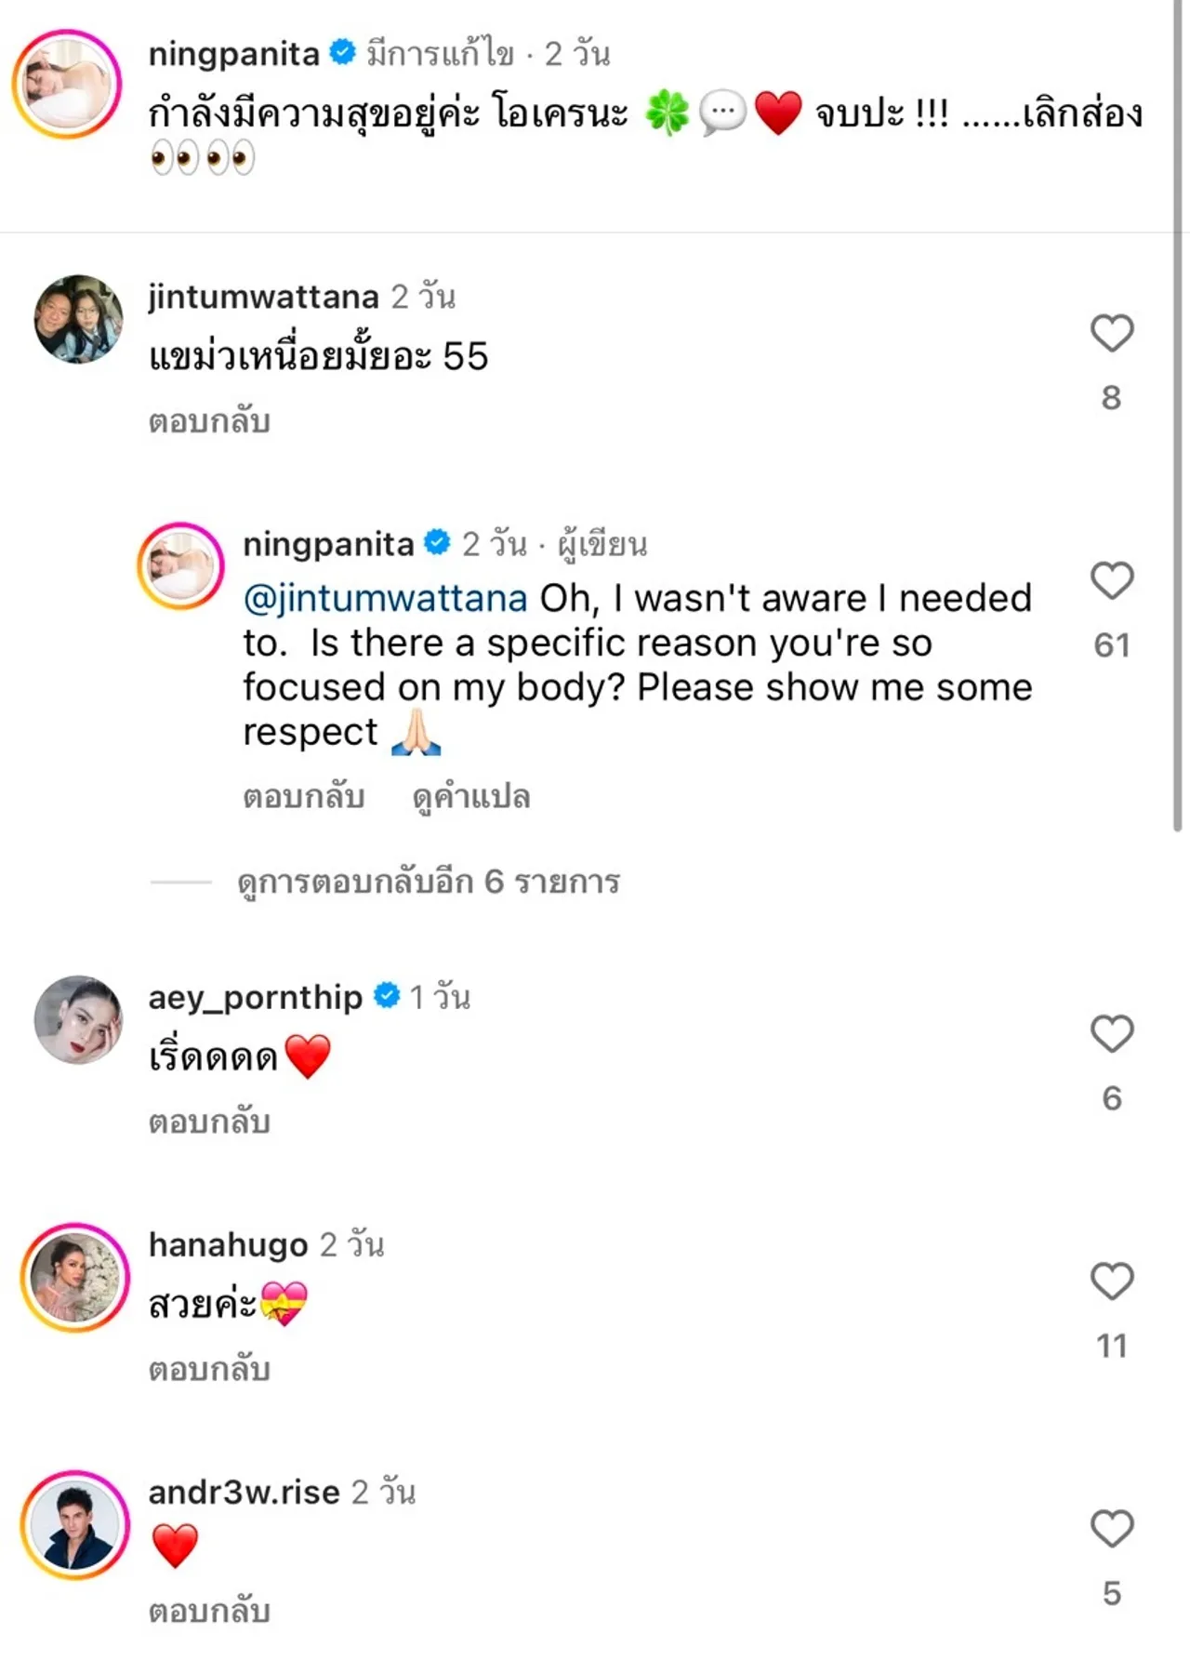
Task: Open jintumwattana's profile avatar
Action: (78, 319)
